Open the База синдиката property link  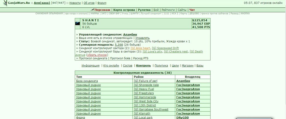87,81
